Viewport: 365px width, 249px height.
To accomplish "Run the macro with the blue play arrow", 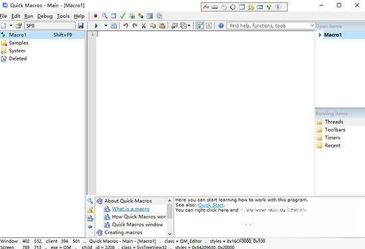I will pos(96,26).
